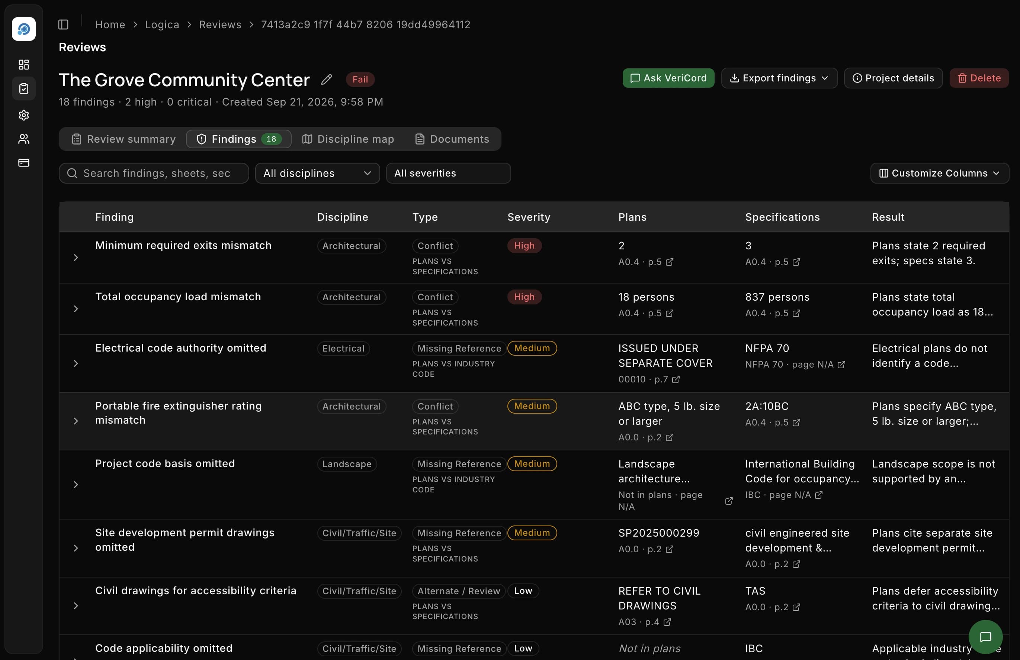Click the Search findings input field
Viewport: 1020px width, 660px height.
point(154,173)
